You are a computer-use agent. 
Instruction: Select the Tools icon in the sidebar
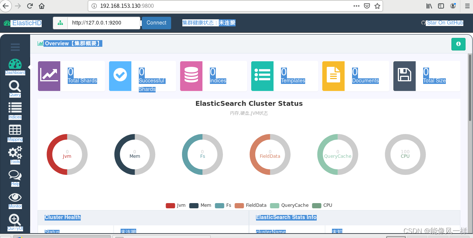[x=15, y=153]
